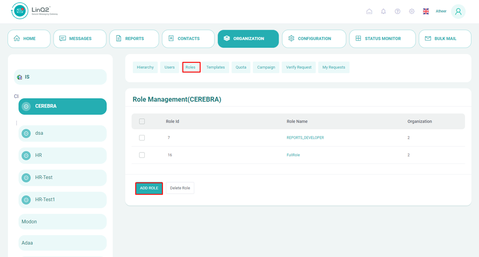Open the STATUS MONITOR tab
The image size is (479, 257).
coord(382,39)
